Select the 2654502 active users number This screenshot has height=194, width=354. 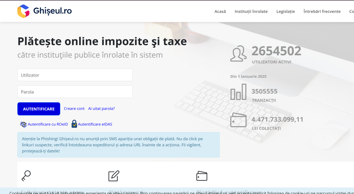point(276,51)
